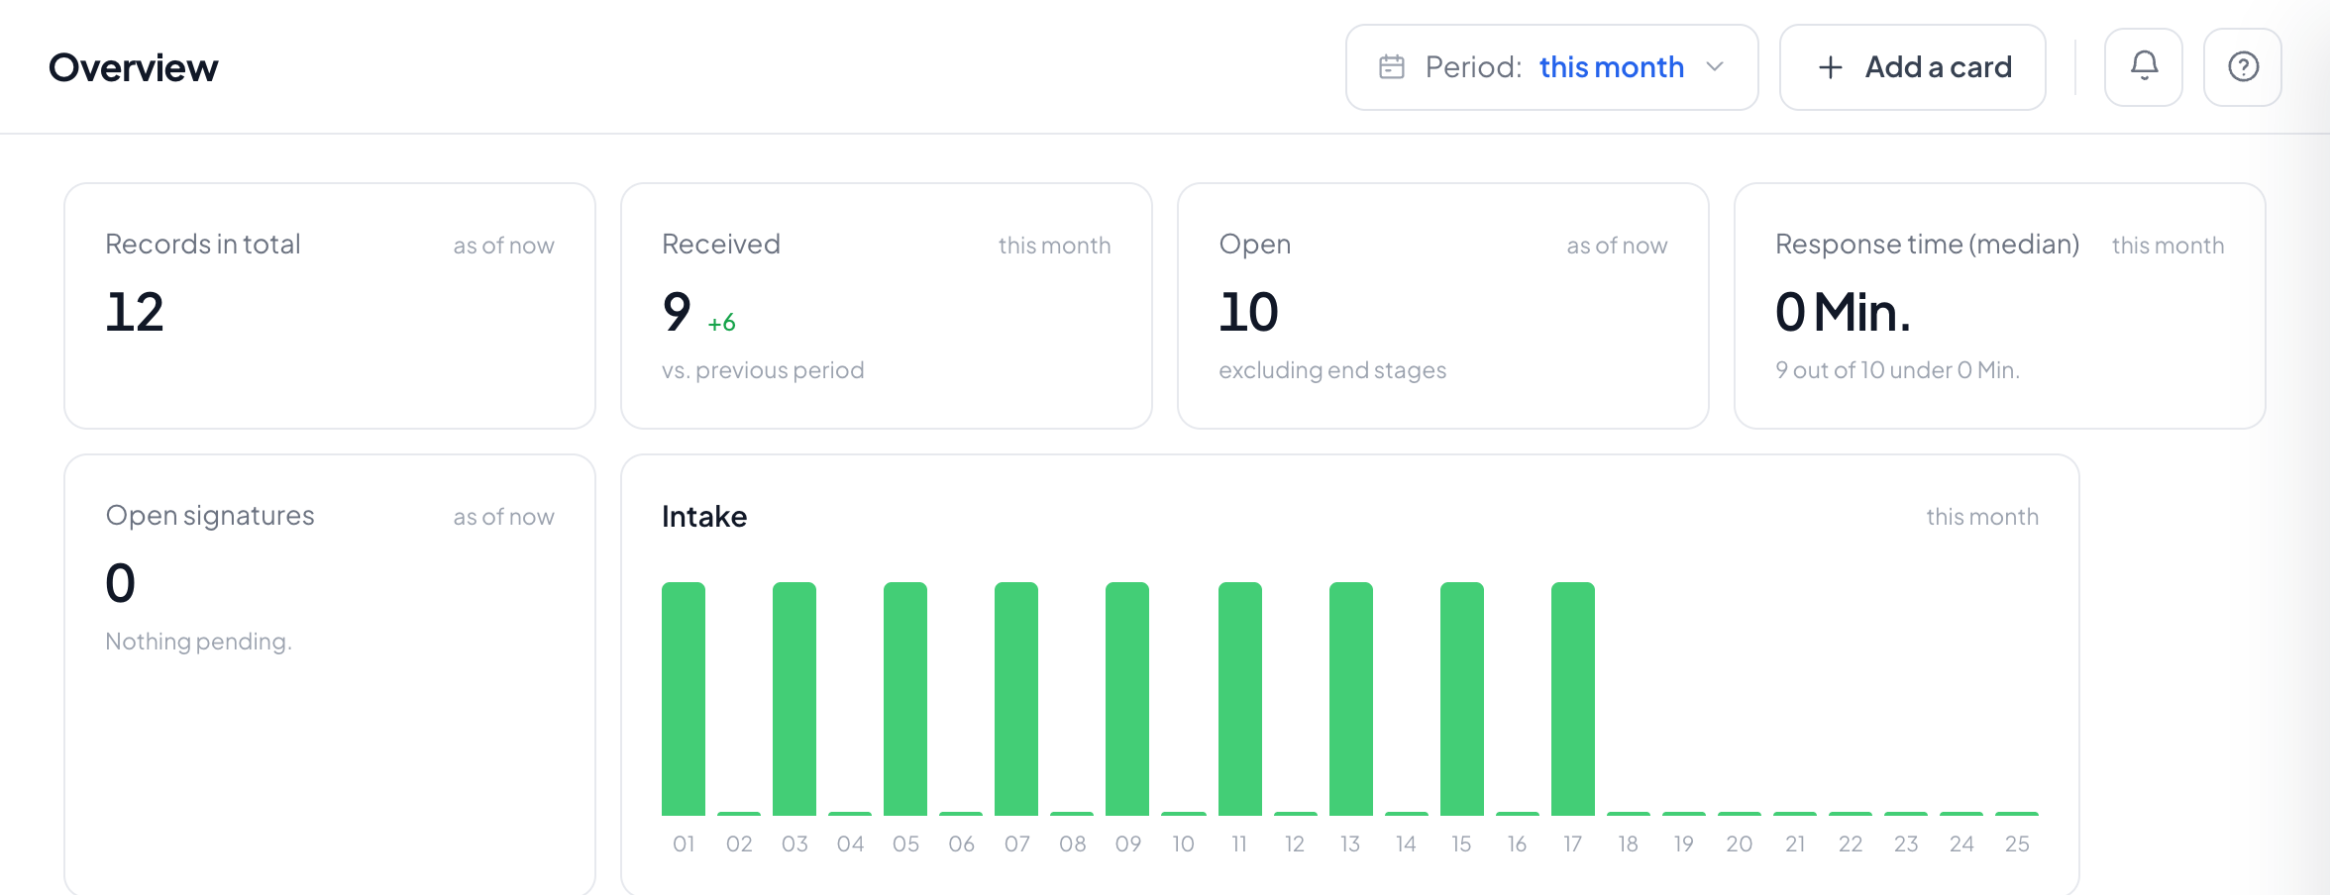This screenshot has height=895, width=2330.
Task: Click 'vs. previous period' text
Action: [x=763, y=370]
